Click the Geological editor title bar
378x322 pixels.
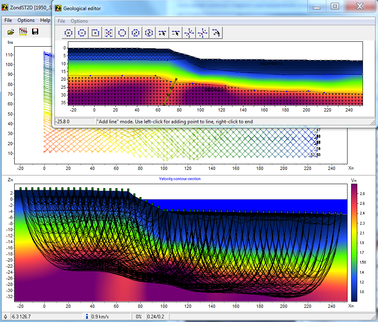(x=183, y=8)
